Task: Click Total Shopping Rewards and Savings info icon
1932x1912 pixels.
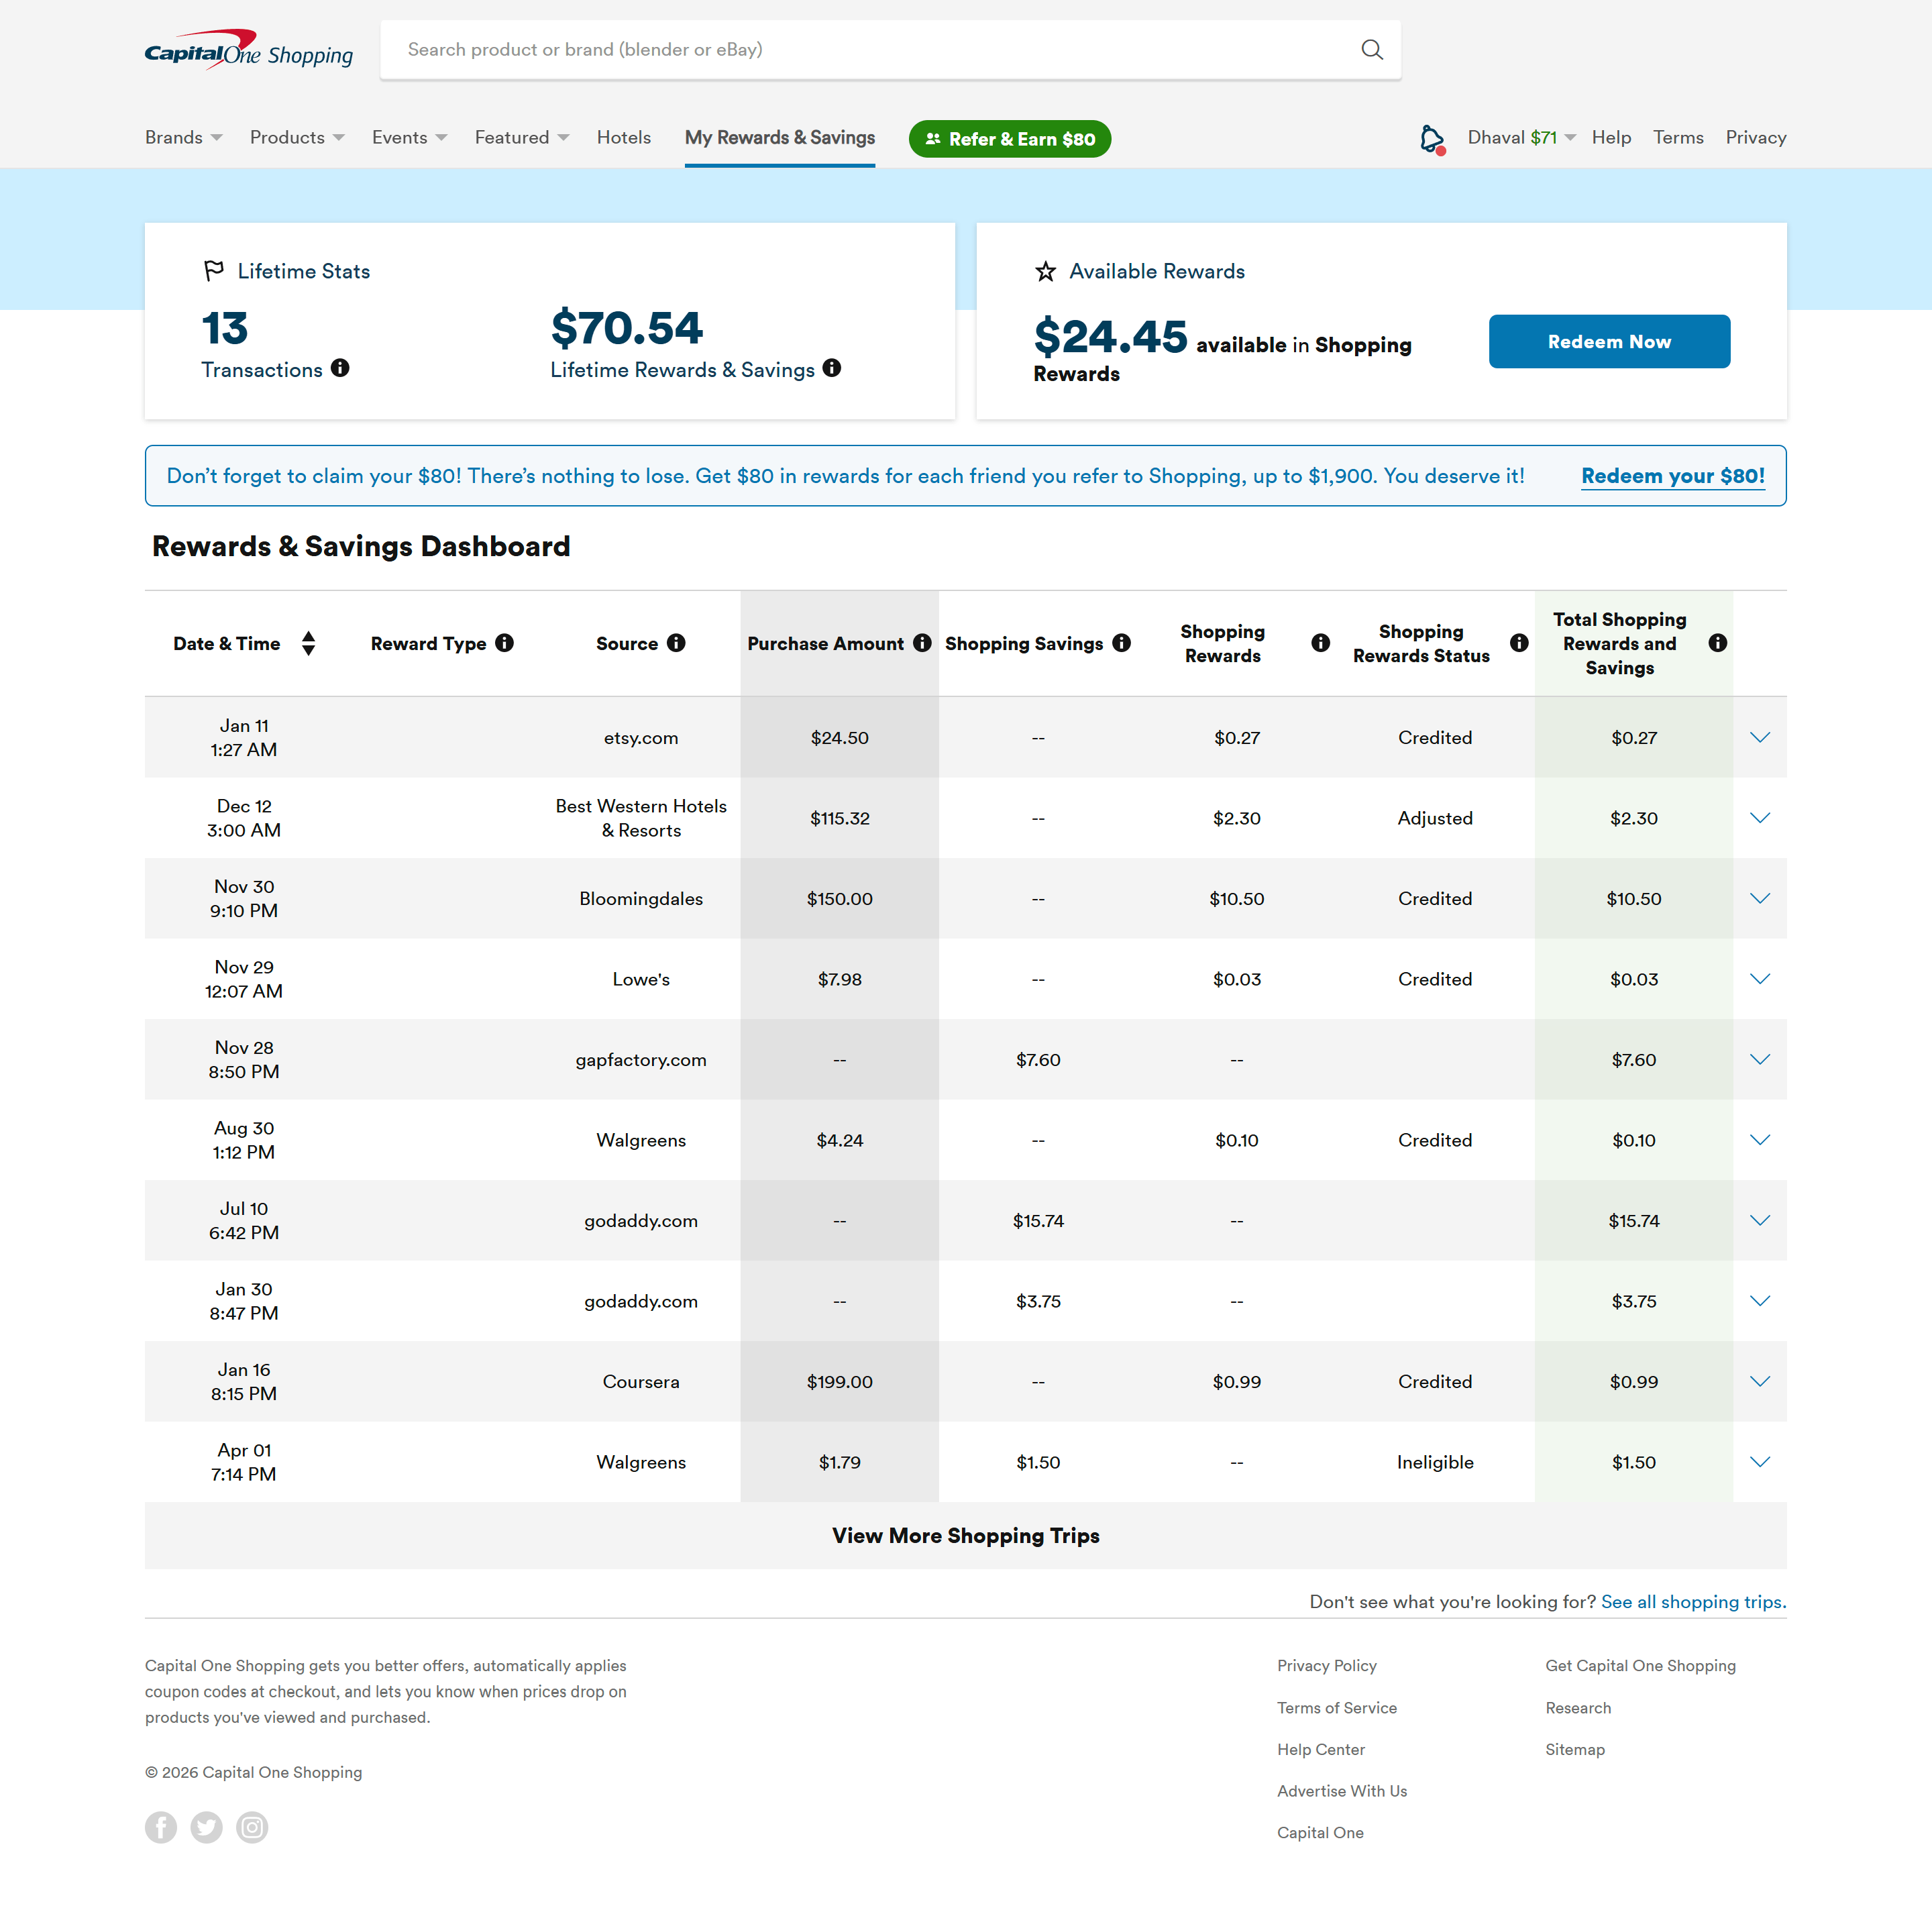Action: pos(1718,643)
